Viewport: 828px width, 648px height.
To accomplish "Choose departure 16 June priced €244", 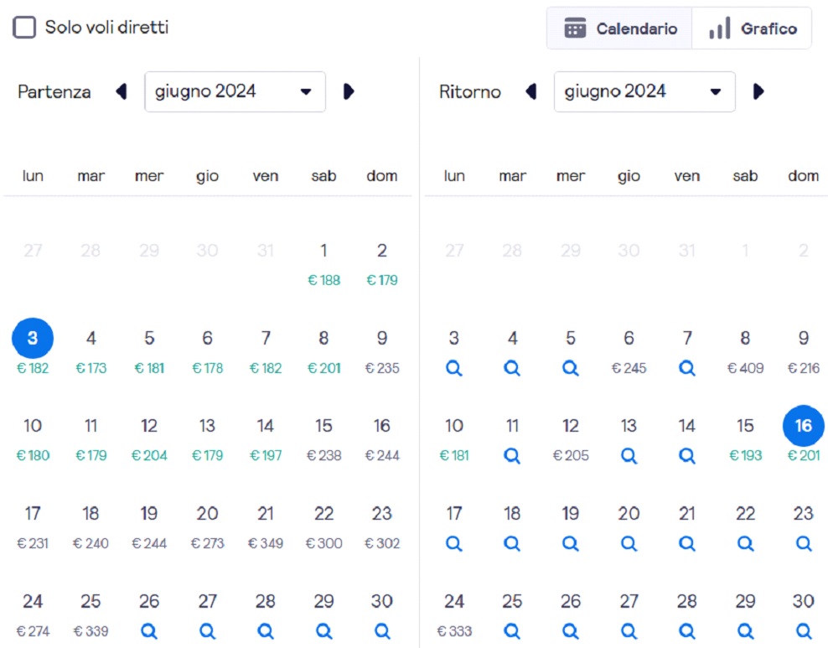I will tap(382, 439).
